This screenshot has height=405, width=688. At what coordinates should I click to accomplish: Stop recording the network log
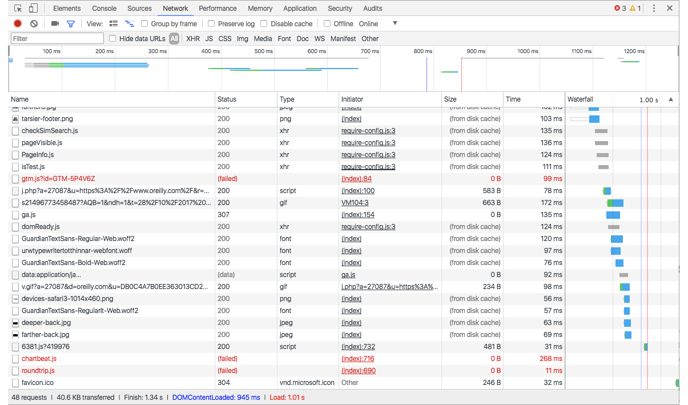pos(18,23)
